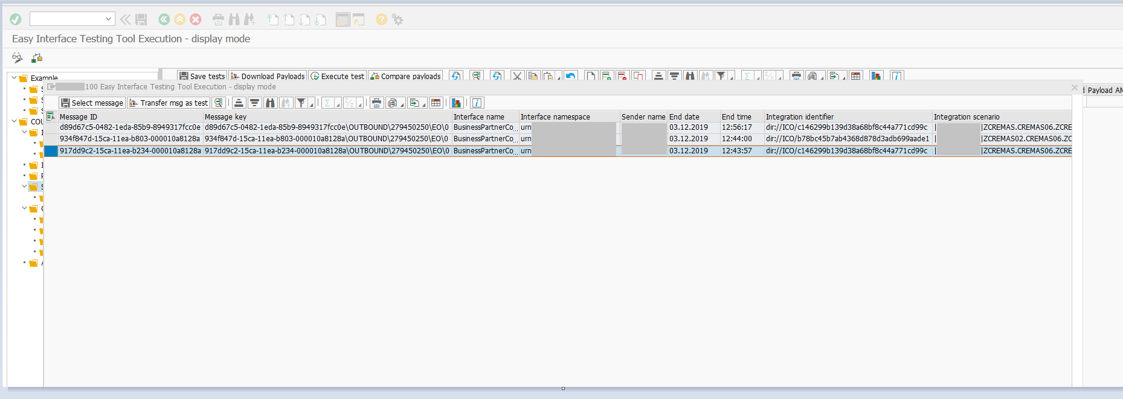Click the End date column header

(693, 117)
